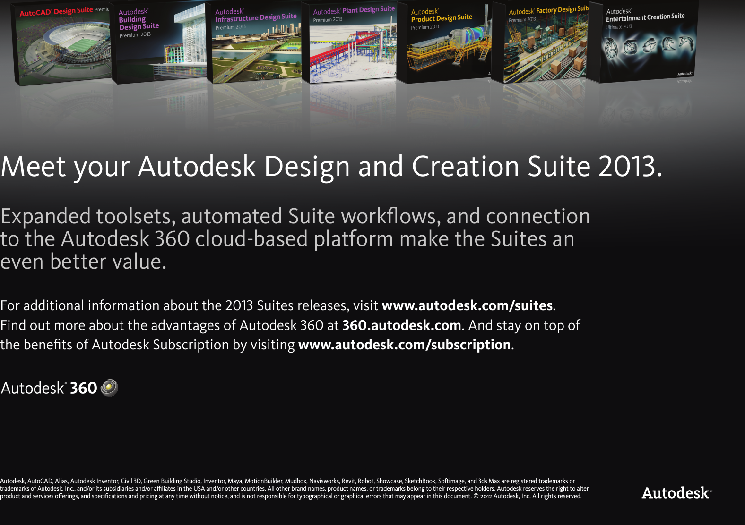Click the Autodesk title on the Product Design Suite box

(425, 12)
